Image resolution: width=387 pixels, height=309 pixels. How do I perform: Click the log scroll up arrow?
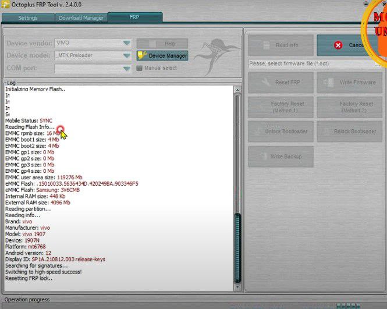[237, 90]
